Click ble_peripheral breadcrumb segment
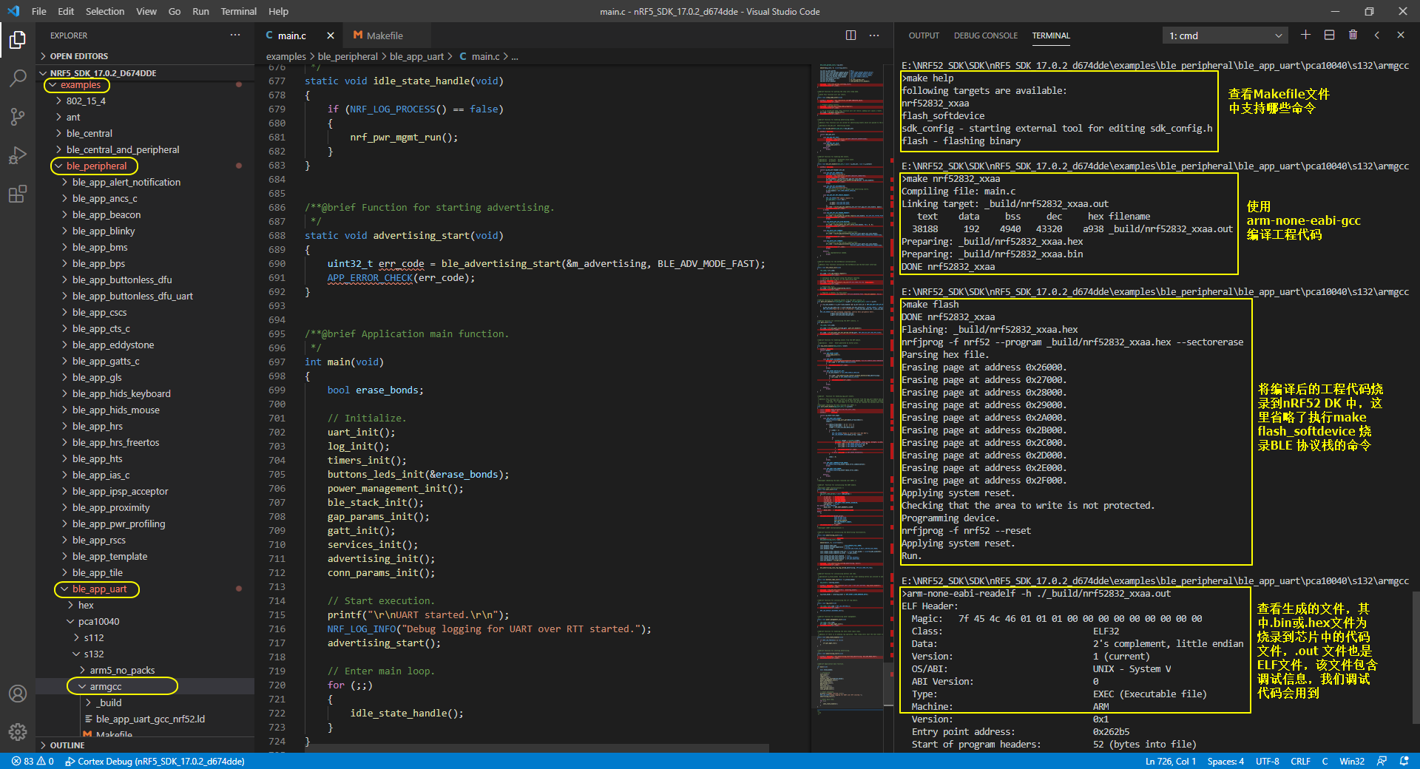Screen dimensions: 1420x769 (348, 56)
